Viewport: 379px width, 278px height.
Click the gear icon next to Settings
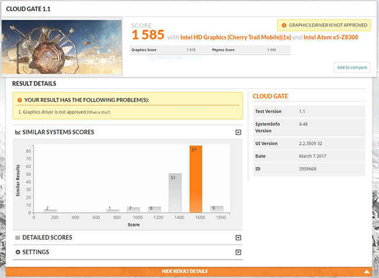coord(17,252)
